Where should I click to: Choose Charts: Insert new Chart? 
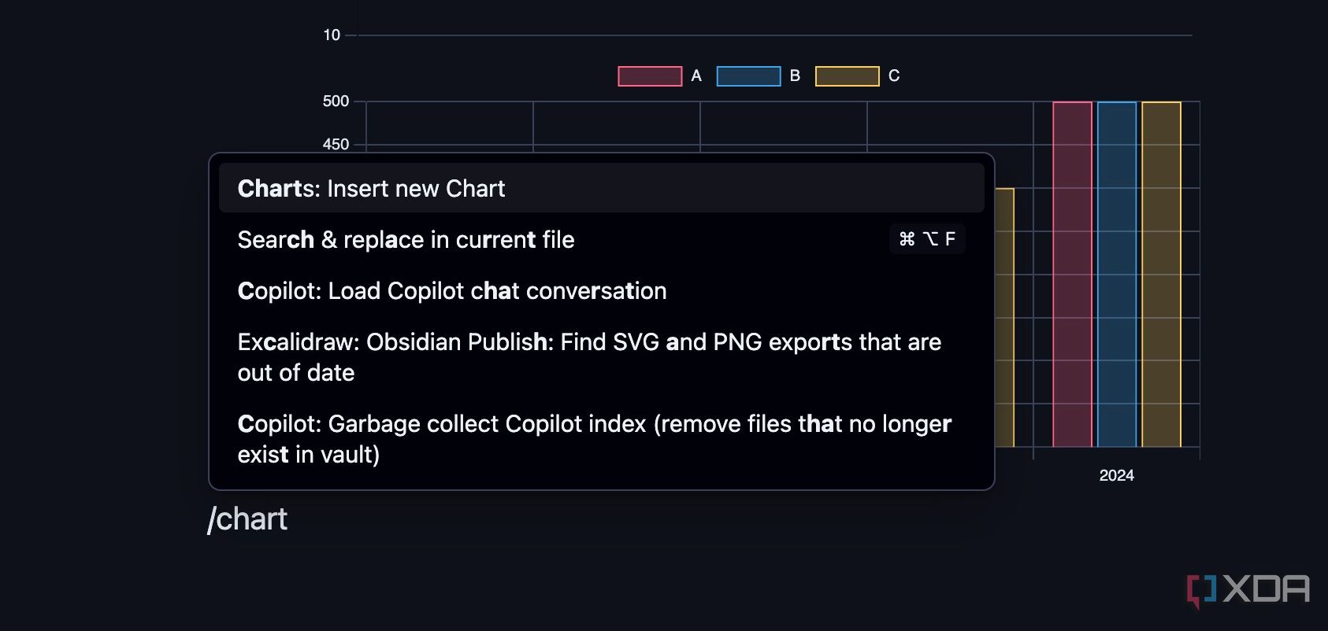click(x=371, y=189)
